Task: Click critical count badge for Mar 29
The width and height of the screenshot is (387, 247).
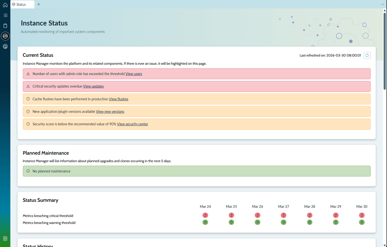Action: (336, 215)
